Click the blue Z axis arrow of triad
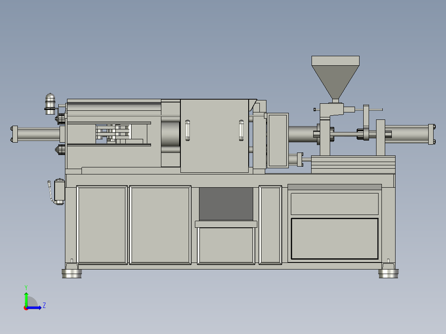This screenshot has width=446, height=334. click(x=35, y=308)
